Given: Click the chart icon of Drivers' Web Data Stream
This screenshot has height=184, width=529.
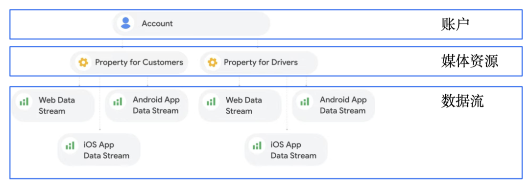Looking at the screenshot, I should tap(211, 102).
